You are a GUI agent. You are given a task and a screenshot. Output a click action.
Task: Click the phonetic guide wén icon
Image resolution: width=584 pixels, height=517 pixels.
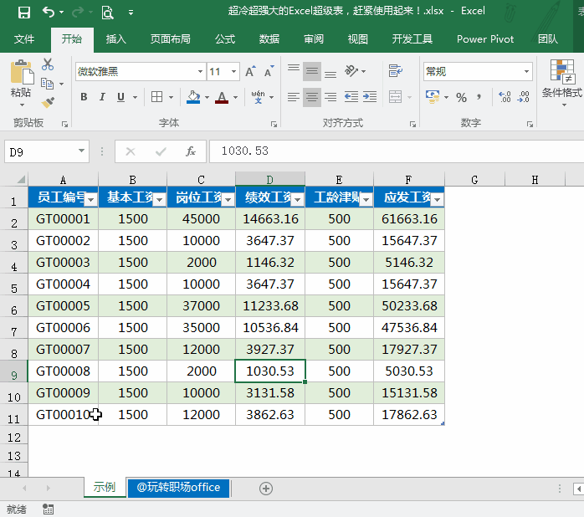coord(258,97)
